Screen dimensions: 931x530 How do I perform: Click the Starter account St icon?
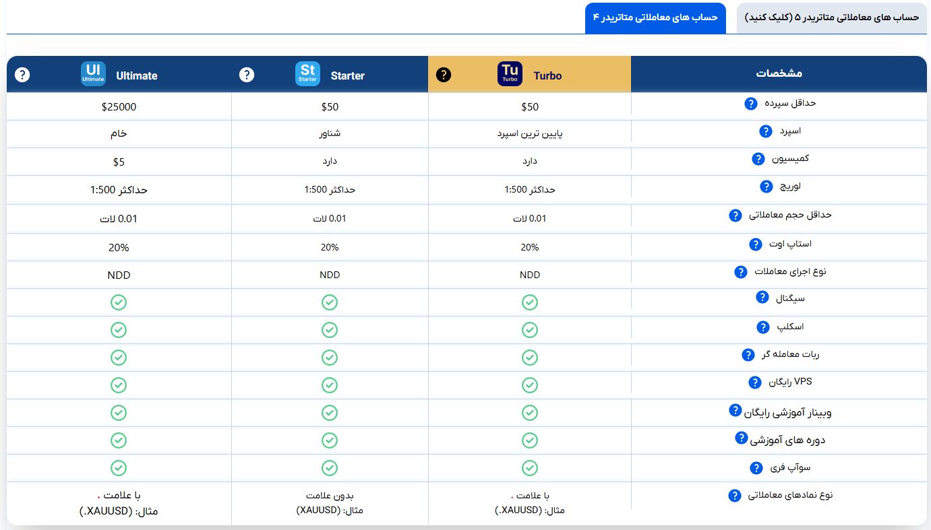click(307, 74)
